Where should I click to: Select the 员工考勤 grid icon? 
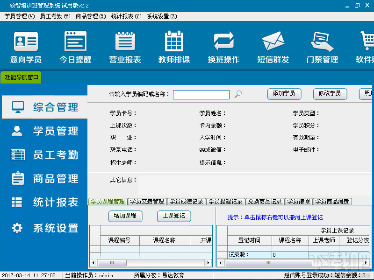tap(18, 155)
